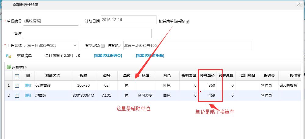305x139 pixels.
Task: Click the 材料名称 column header
Action: [52, 76]
